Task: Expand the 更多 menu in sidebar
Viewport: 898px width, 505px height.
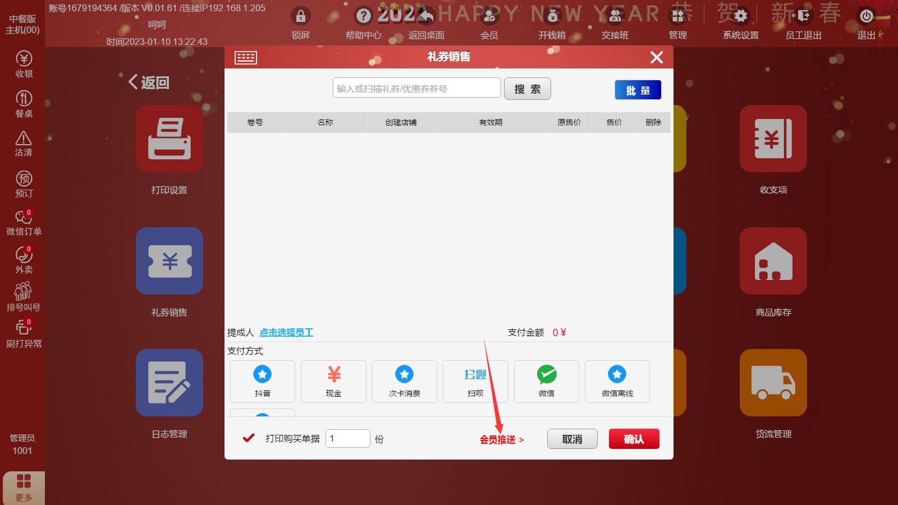Action: [x=24, y=488]
